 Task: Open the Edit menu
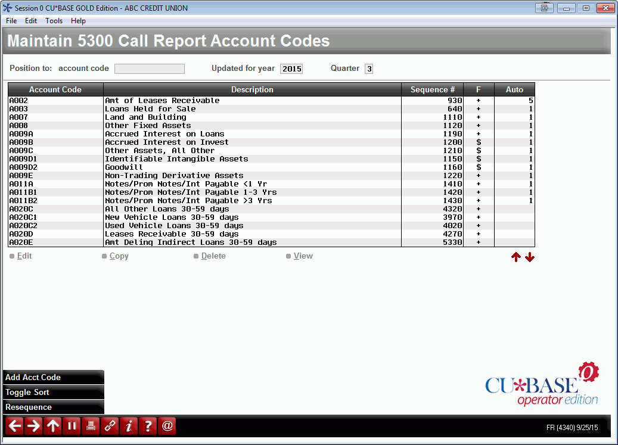coord(31,21)
